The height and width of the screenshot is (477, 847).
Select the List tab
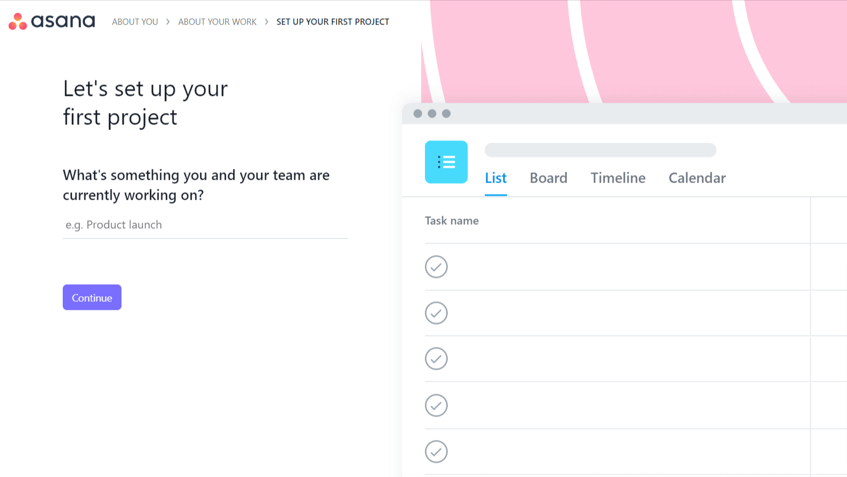(496, 178)
